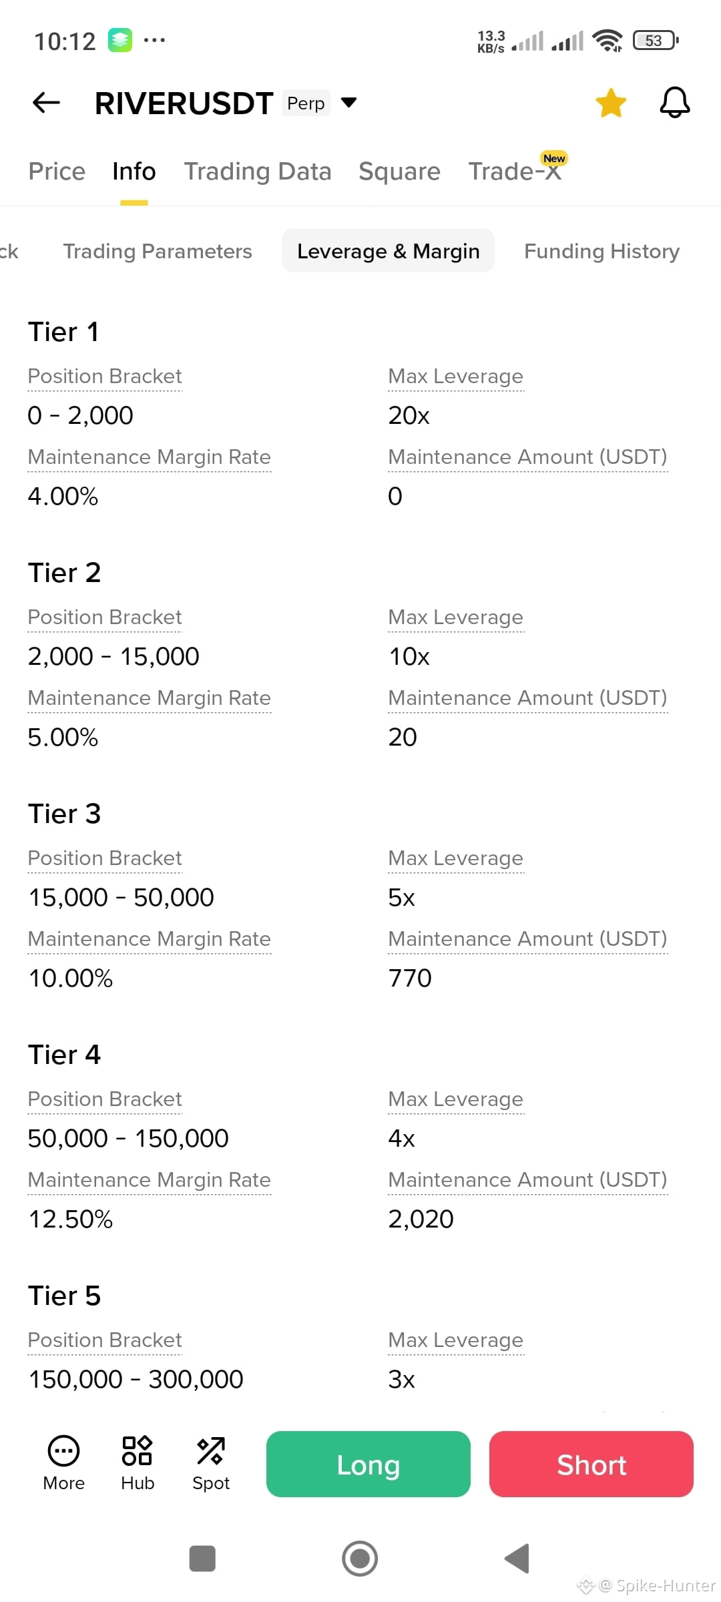Tap the Android recent apps square
The height and width of the screenshot is (1602, 721).
(x=202, y=1559)
